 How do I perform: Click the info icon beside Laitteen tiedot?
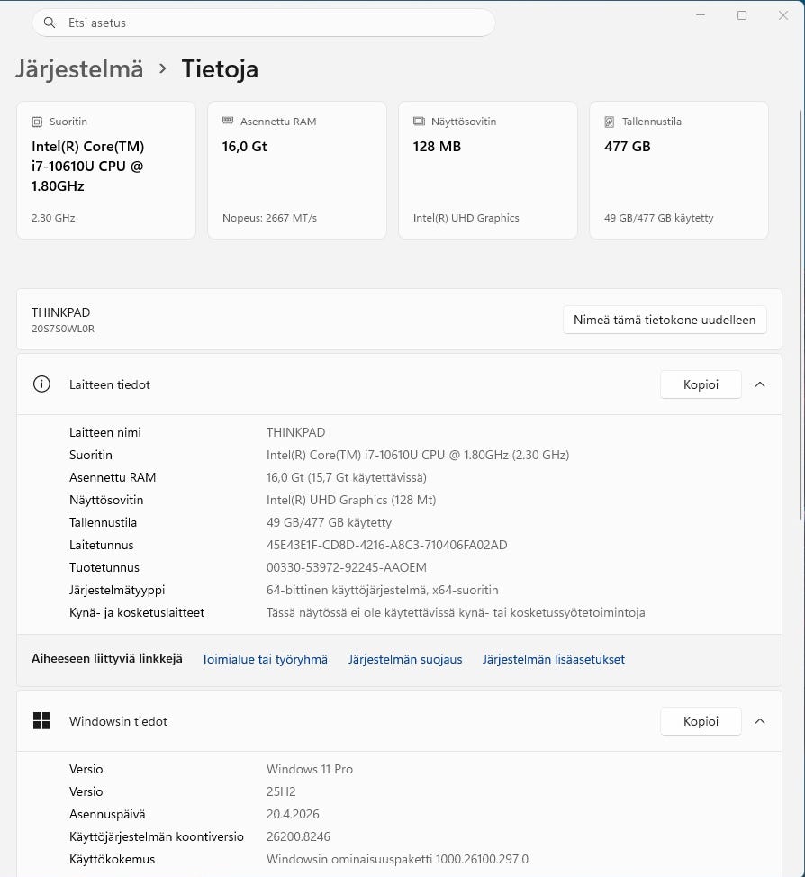(x=41, y=384)
